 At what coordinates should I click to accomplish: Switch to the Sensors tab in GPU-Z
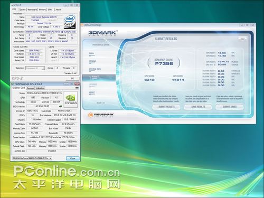click(30, 88)
